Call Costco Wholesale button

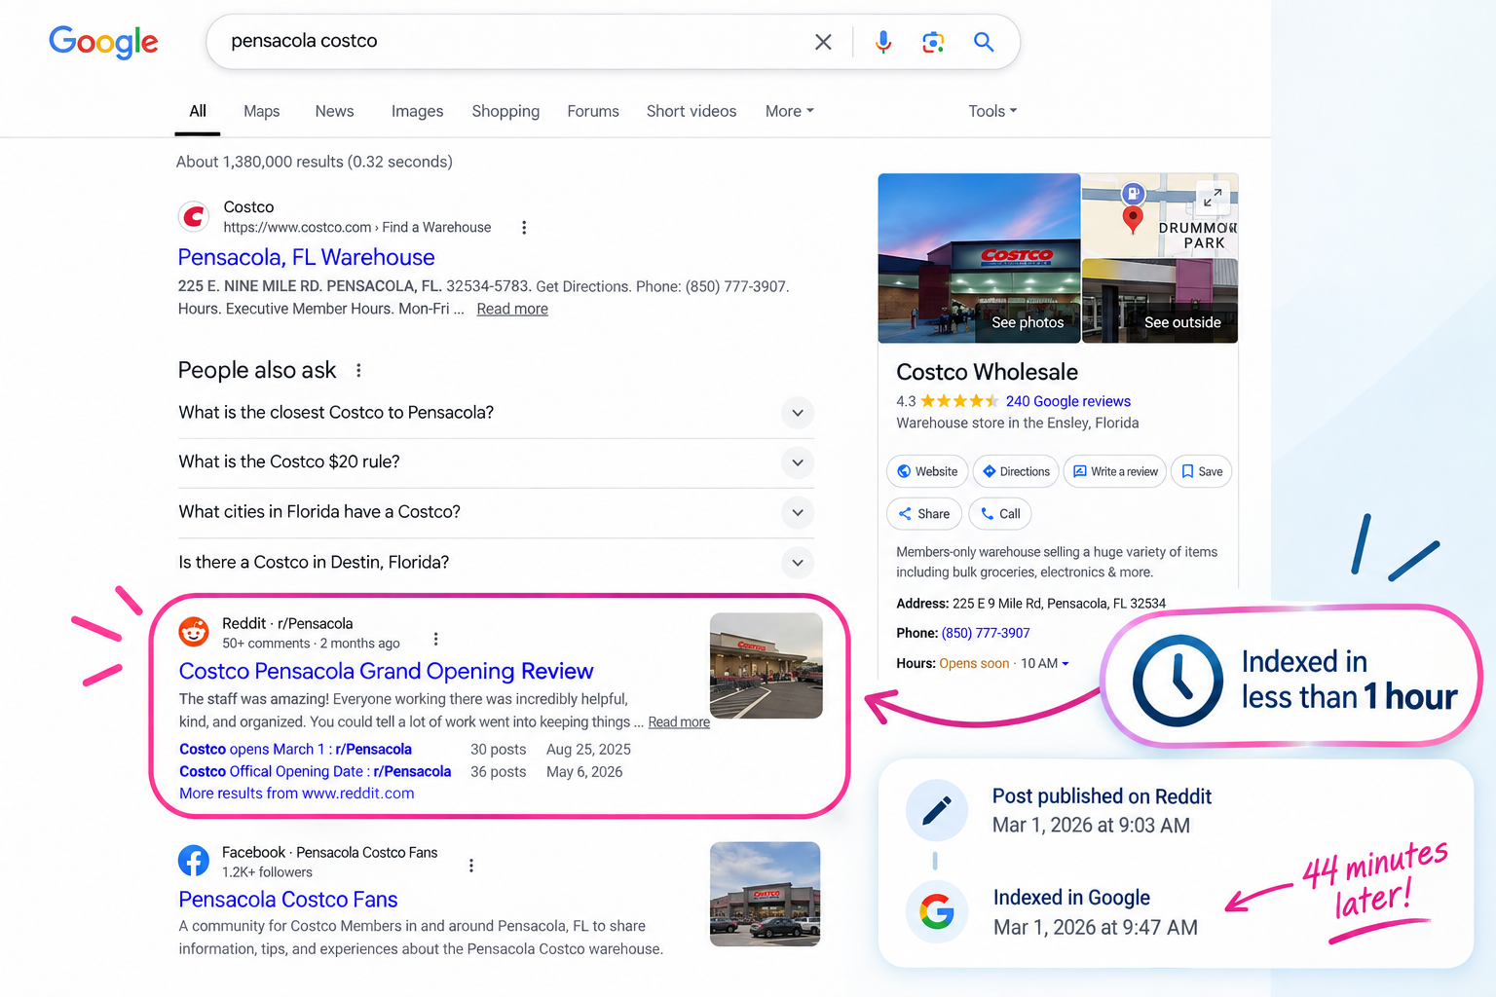tap(1000, 514)
